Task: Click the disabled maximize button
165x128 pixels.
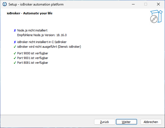Action: pyautogui.click(x=146, y=4)
